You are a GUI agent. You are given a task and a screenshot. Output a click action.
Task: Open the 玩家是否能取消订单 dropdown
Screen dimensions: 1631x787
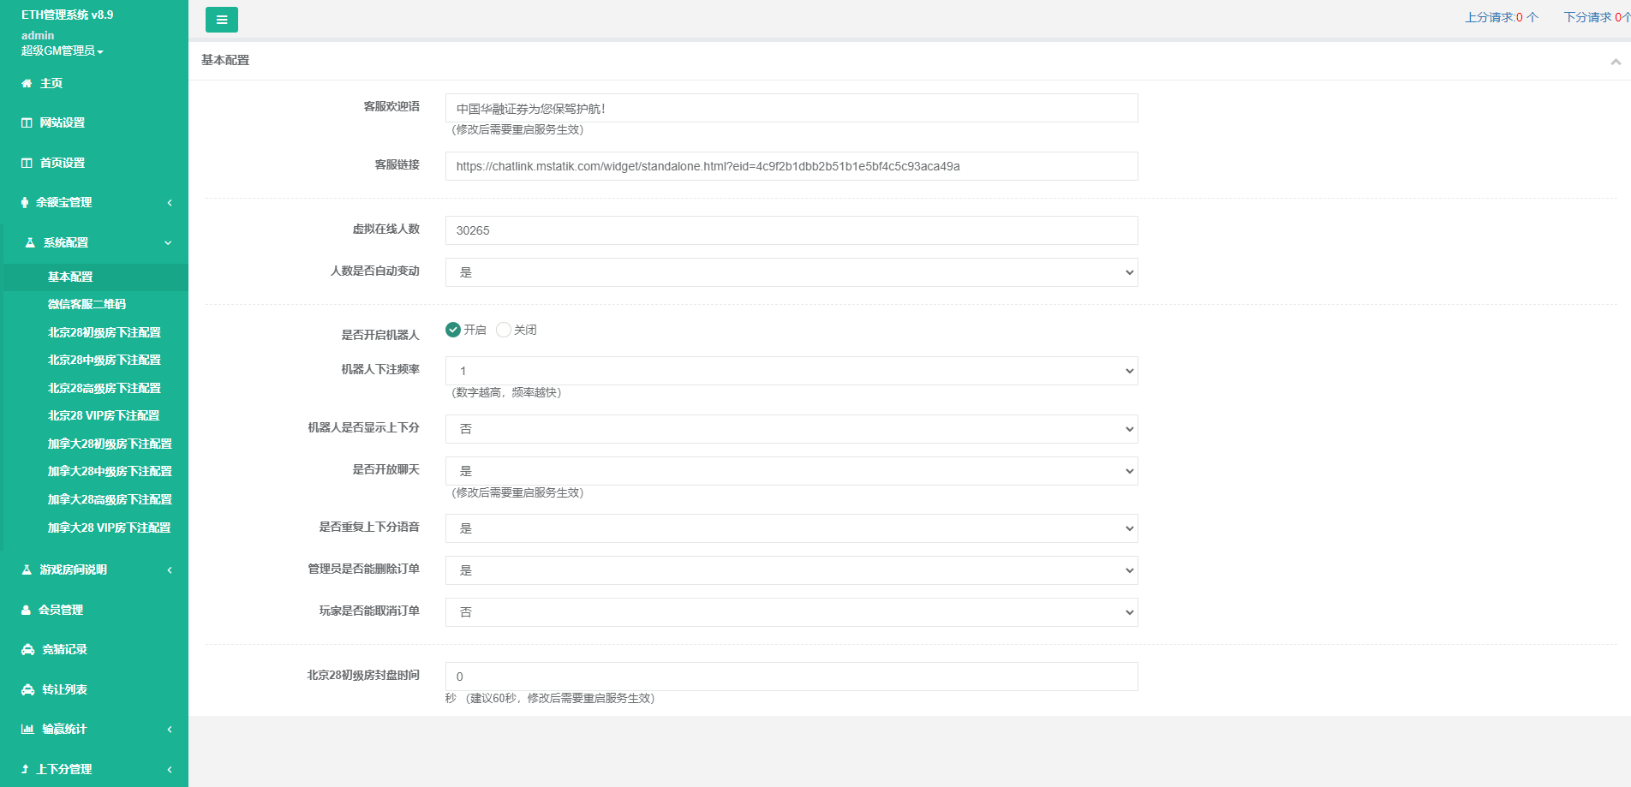(791, 612)
